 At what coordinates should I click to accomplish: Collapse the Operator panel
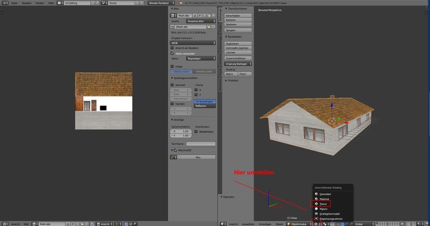point(228,197)
